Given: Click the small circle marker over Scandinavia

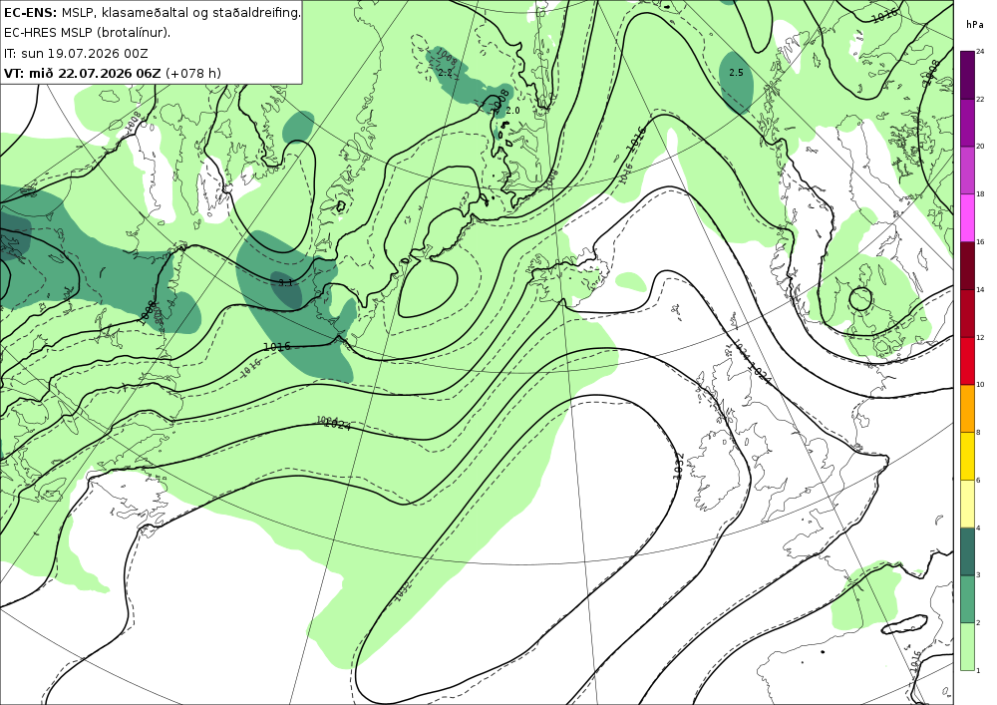Looking at the screenshot, I should [x=860, y=299].
